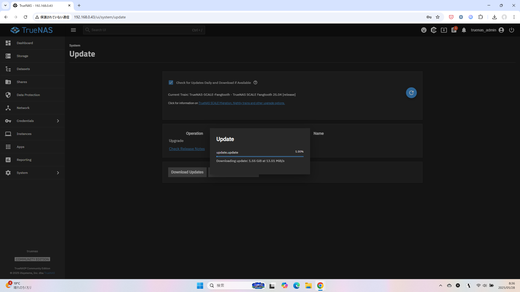
Task: Open Chrome extensions puzzle icon
Action: click(481, 17)
